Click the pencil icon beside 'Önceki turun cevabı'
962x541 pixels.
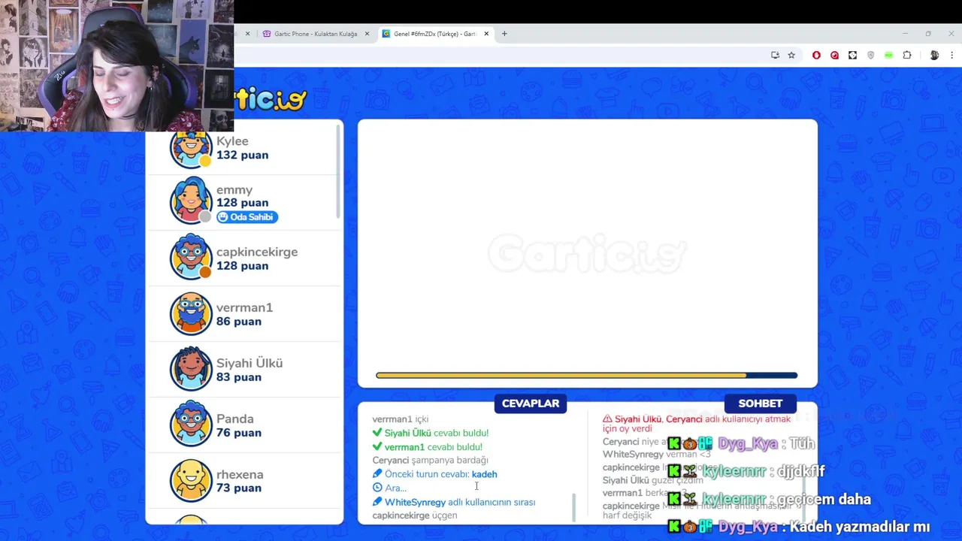[x=377, y=474]
